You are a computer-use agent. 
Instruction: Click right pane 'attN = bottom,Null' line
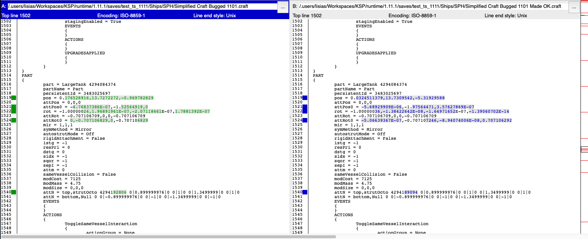[x=423, y=197]
